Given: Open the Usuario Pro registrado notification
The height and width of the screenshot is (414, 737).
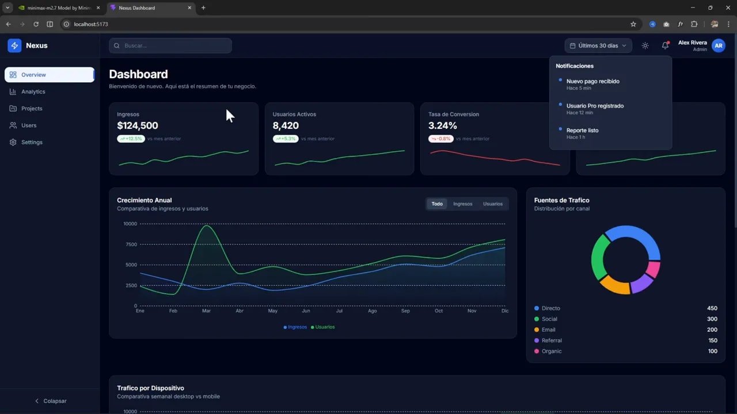Looking at the screenshot, I should (610, 109).
